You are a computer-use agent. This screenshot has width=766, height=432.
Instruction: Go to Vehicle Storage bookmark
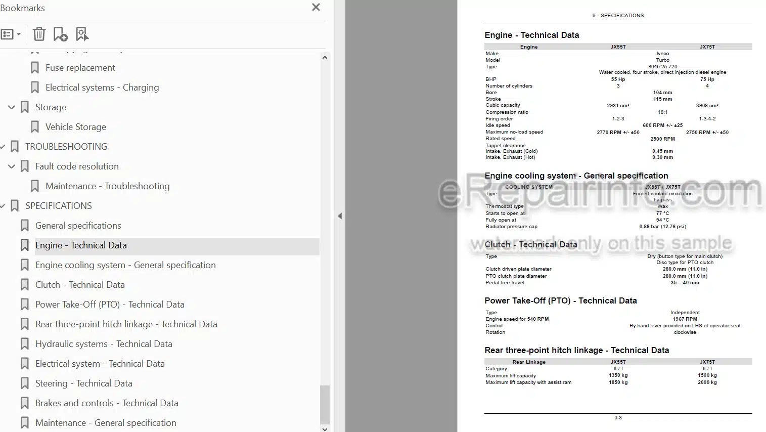point(76,127)
